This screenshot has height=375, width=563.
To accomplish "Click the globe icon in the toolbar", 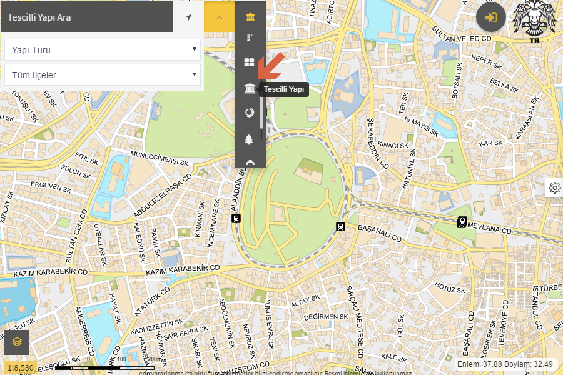I will [x=250, y=113].
